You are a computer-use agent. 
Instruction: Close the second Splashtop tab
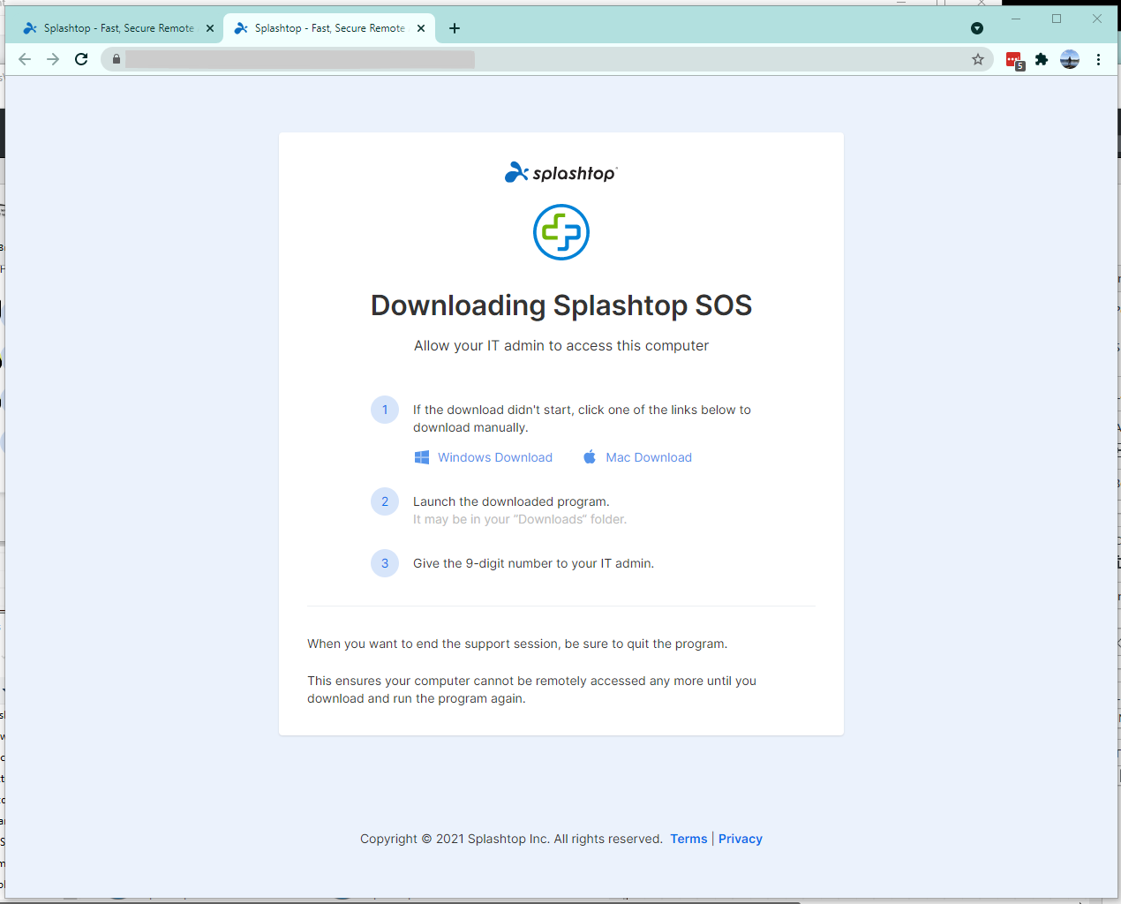coord(421,28)
